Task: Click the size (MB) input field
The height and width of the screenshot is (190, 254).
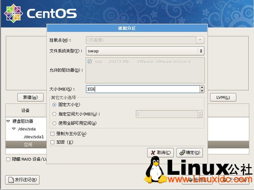Action: tap(143, 89)
